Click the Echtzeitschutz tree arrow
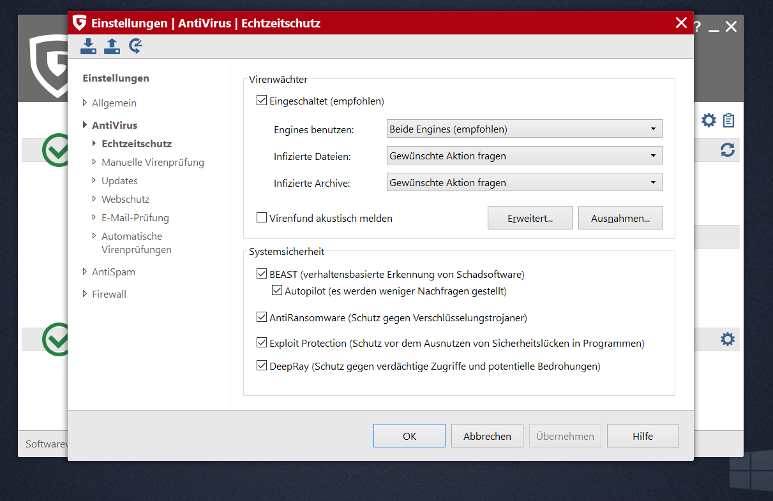This screenshot has height=501, width=773. click(94, 143)
